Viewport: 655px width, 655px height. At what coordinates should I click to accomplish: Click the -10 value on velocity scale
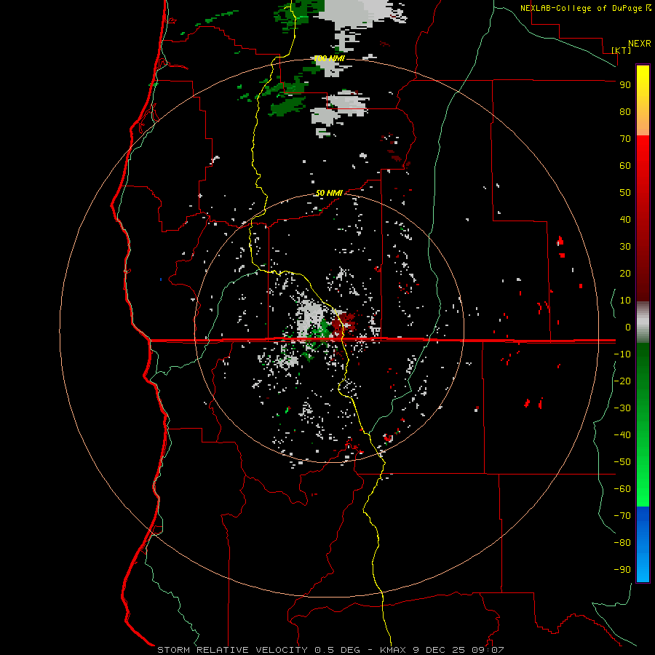(622, 354)
